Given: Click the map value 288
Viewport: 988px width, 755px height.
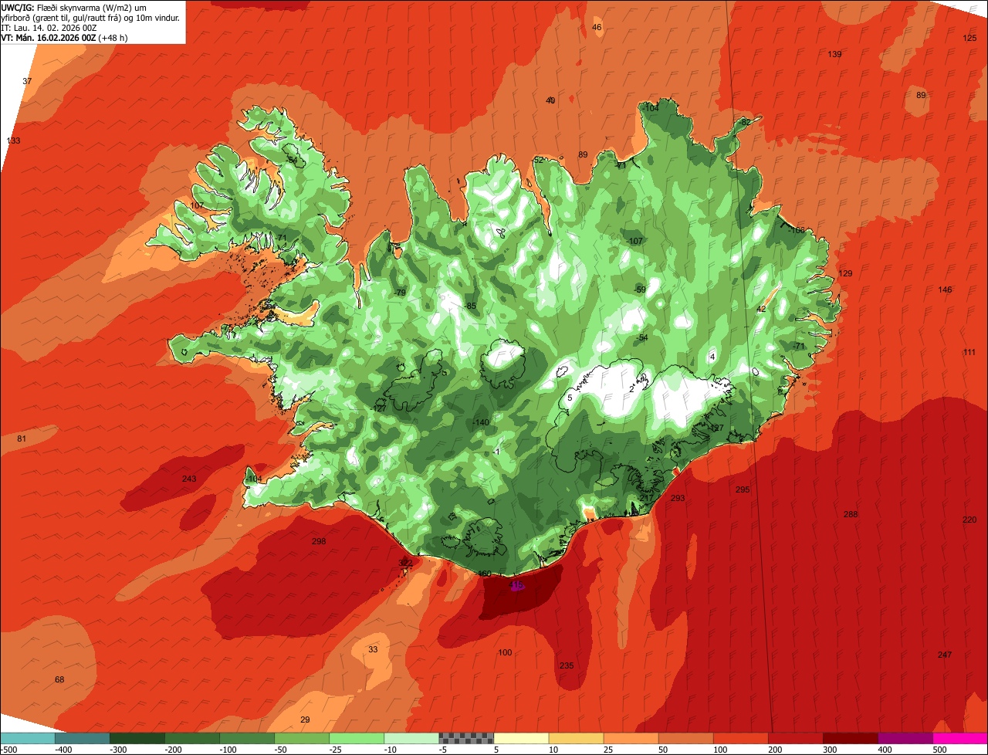Looking at the screenshot, I should pyautogui.click(x=851, y=514).
